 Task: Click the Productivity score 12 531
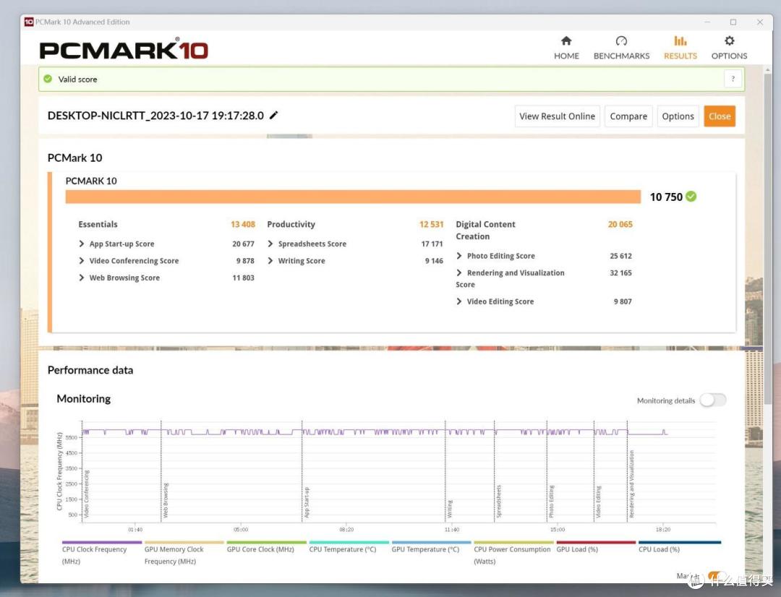click(x=431, y=224)
